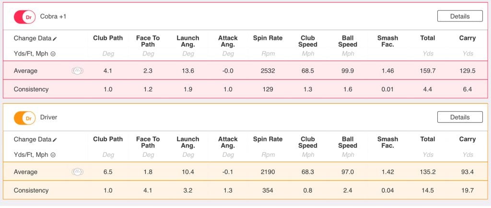This screenshot has width=491, height=208.
Task: Click the Carry column header in Driver table
Action: click(467, 139)
